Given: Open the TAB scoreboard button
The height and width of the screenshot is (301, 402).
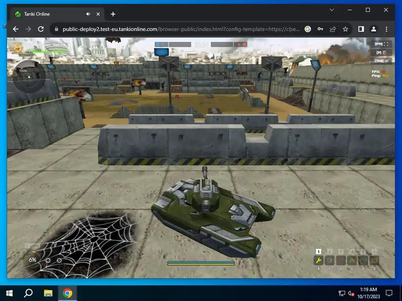Looking at the screenshot, I should [x=382, y=61].
